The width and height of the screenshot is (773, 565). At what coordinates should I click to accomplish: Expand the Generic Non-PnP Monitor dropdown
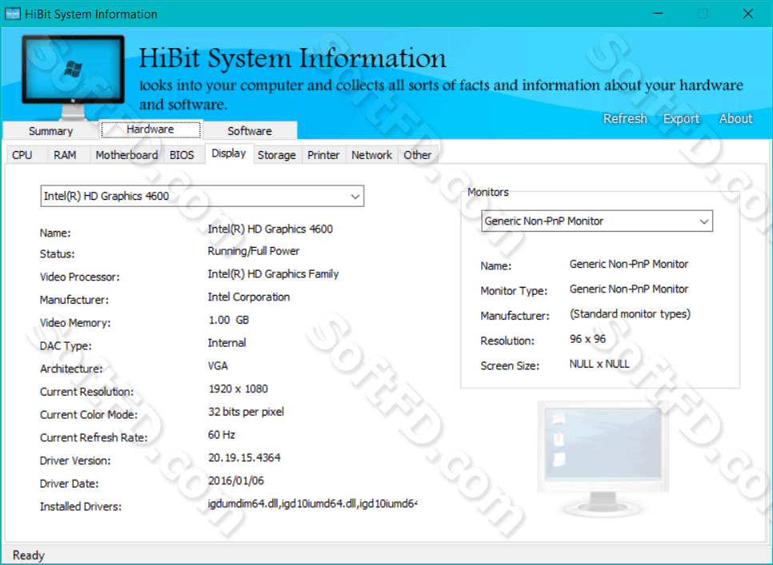click(597, 221)
